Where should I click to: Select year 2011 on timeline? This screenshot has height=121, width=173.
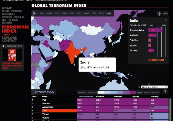[109, 13]
